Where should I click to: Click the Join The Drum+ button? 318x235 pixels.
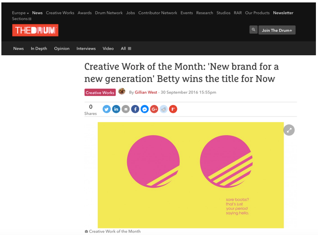pos(277,30)
